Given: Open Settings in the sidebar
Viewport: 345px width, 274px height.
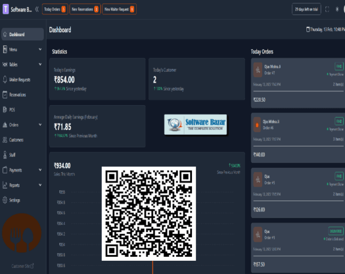Looking at the screenshot, I should click(x=22, y=200).
